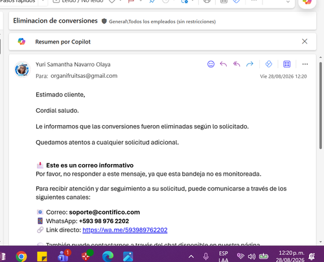This screenshot has width=324, height=262.
Task: Open the https://wa.me/593989762202 link
Action: (x=125, y=230)
